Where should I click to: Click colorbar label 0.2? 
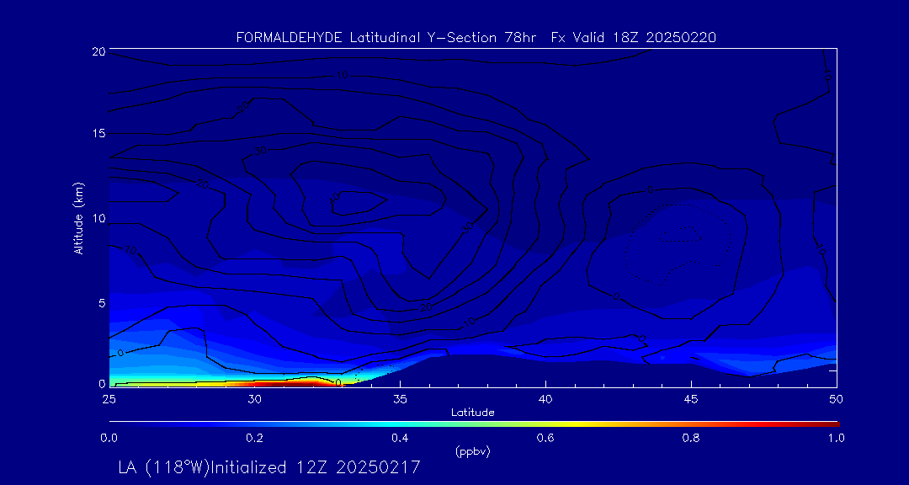coord(254,438)
